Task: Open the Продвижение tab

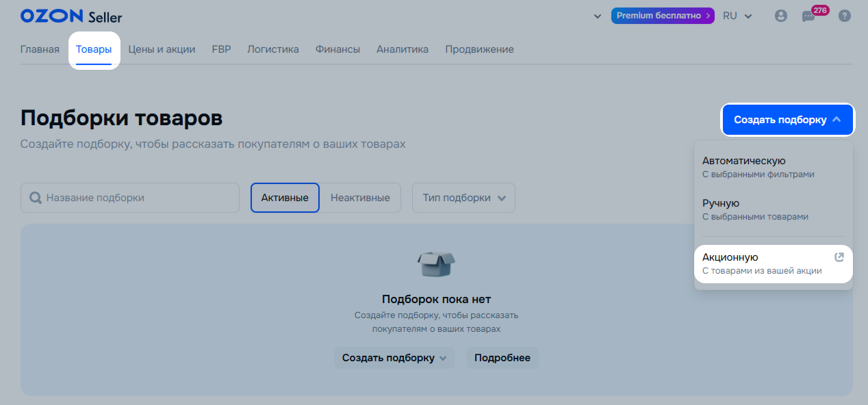Action: pyautogui.click(x=479, y=49)
